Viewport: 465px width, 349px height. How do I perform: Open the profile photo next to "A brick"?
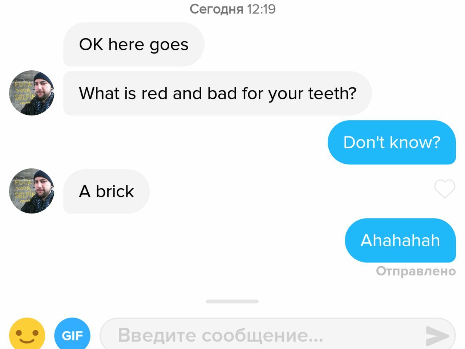[x=32, y=191]
